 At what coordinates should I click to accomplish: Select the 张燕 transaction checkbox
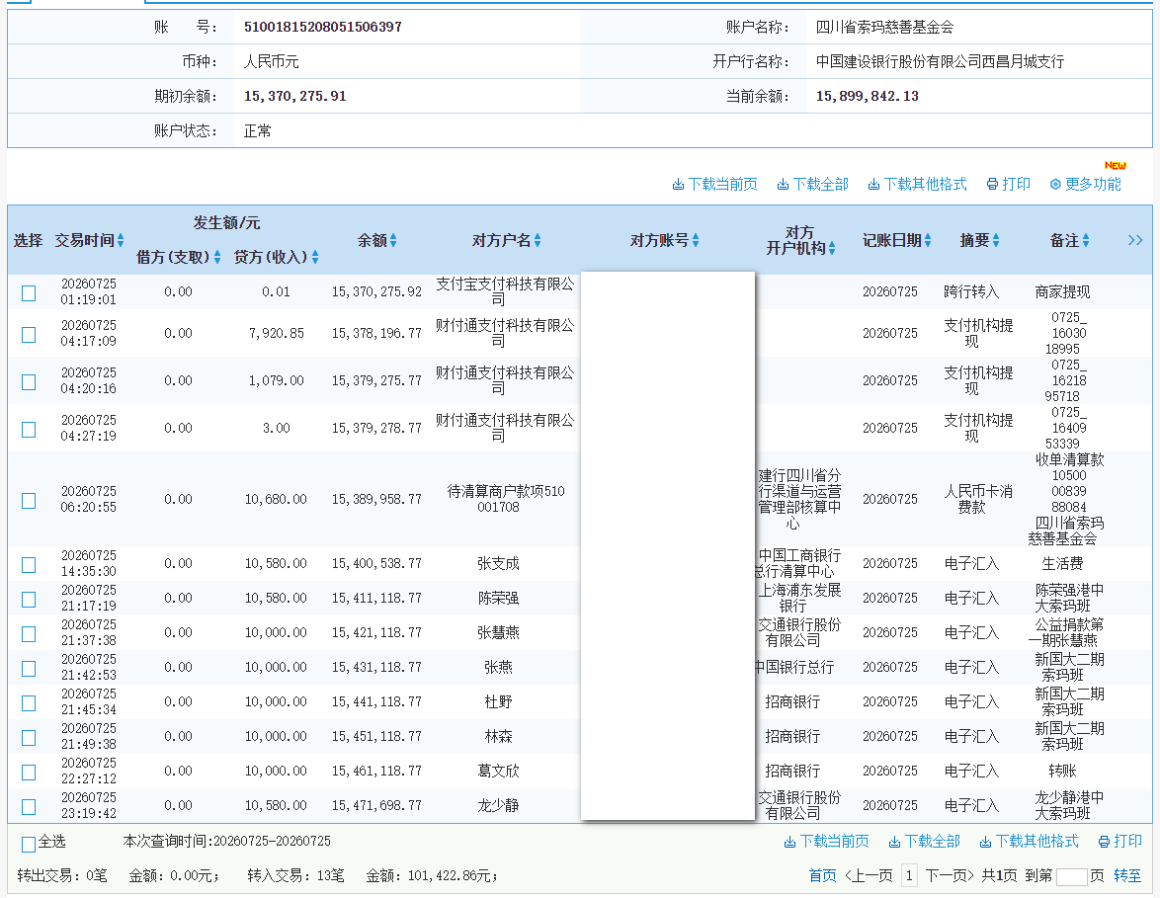point(29,669)
